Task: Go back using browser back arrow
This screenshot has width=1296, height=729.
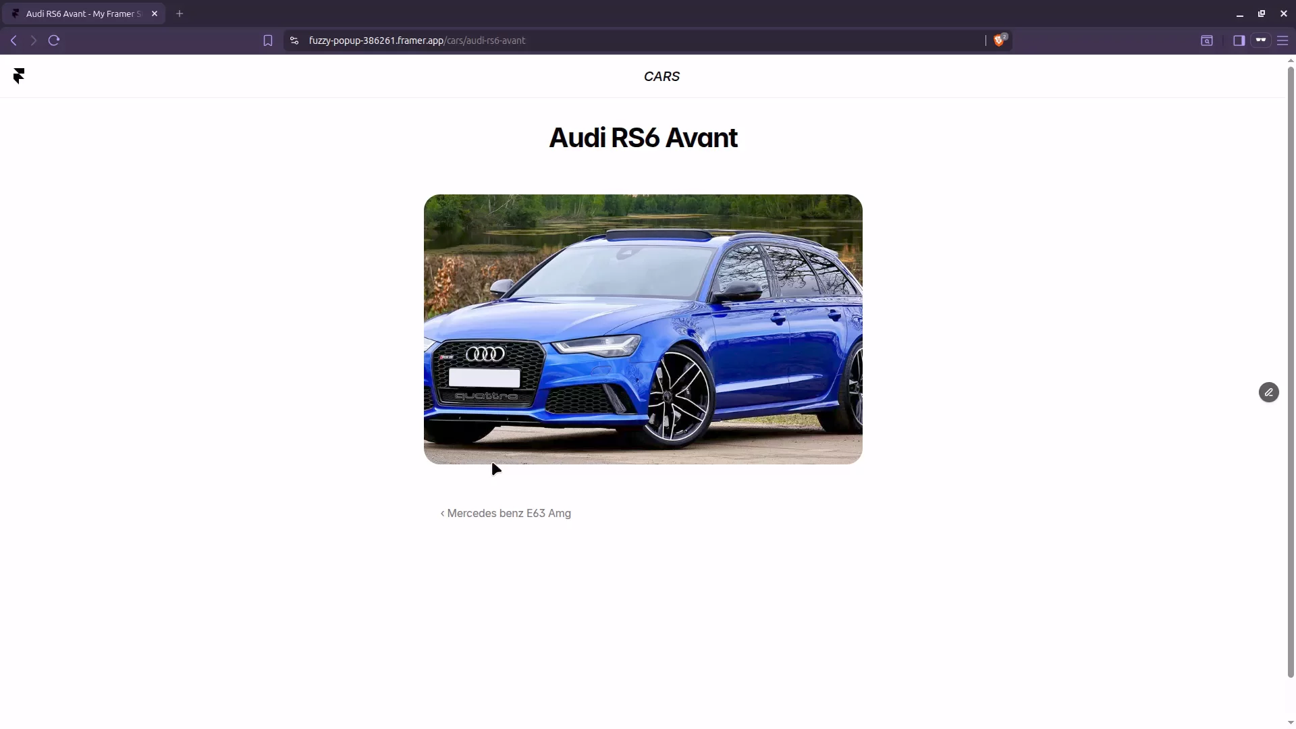Action: tap(13, 40)
